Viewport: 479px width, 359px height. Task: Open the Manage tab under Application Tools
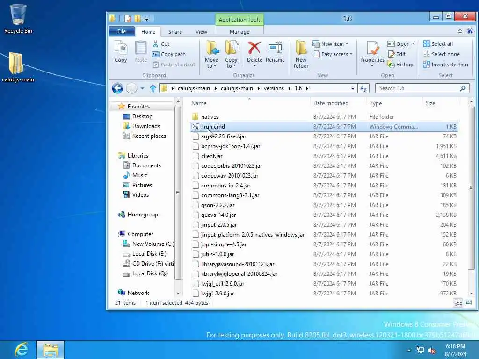pos(239,32)
